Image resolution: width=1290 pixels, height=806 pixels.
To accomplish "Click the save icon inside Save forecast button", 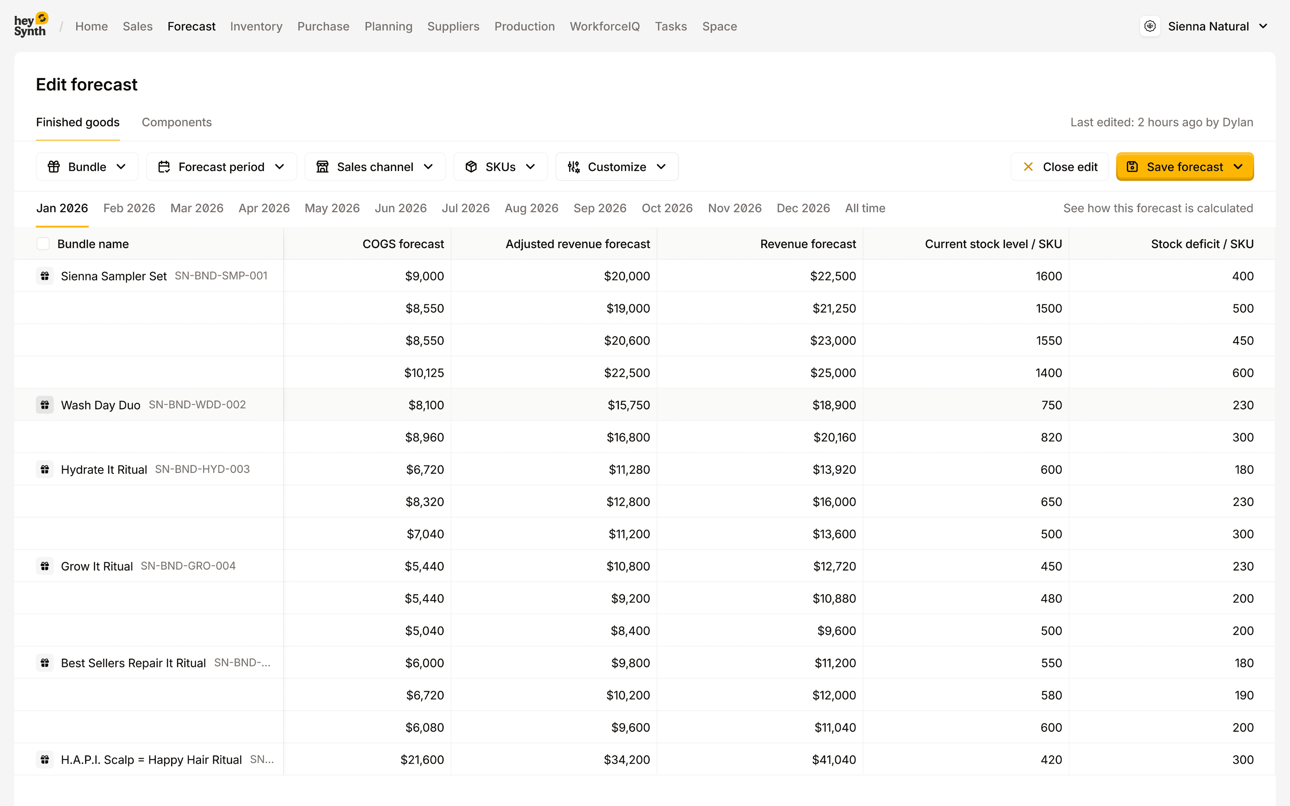I will pos(1133,166).
